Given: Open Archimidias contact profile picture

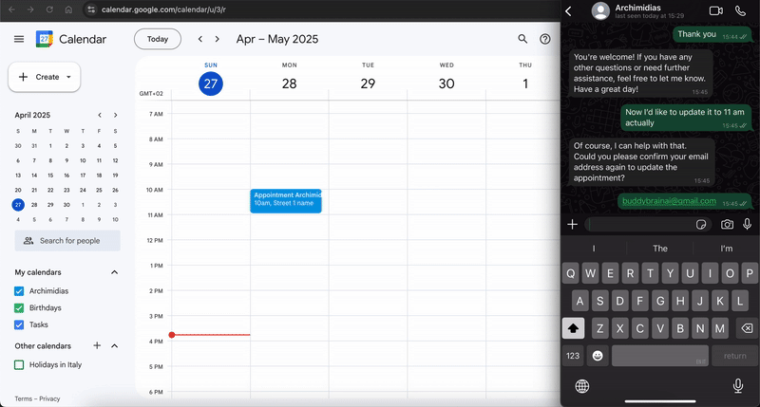Looking at the screenshot, I should [x=600, y=11].
